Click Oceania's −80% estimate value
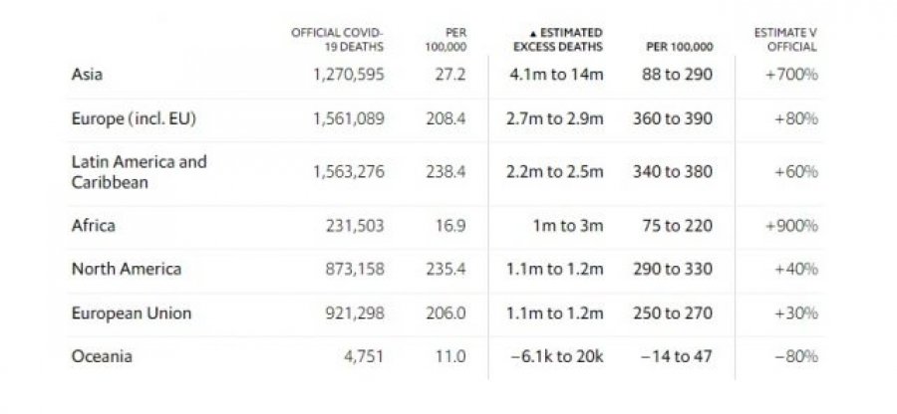Viewport: 897px width, 414px height. 796,356
